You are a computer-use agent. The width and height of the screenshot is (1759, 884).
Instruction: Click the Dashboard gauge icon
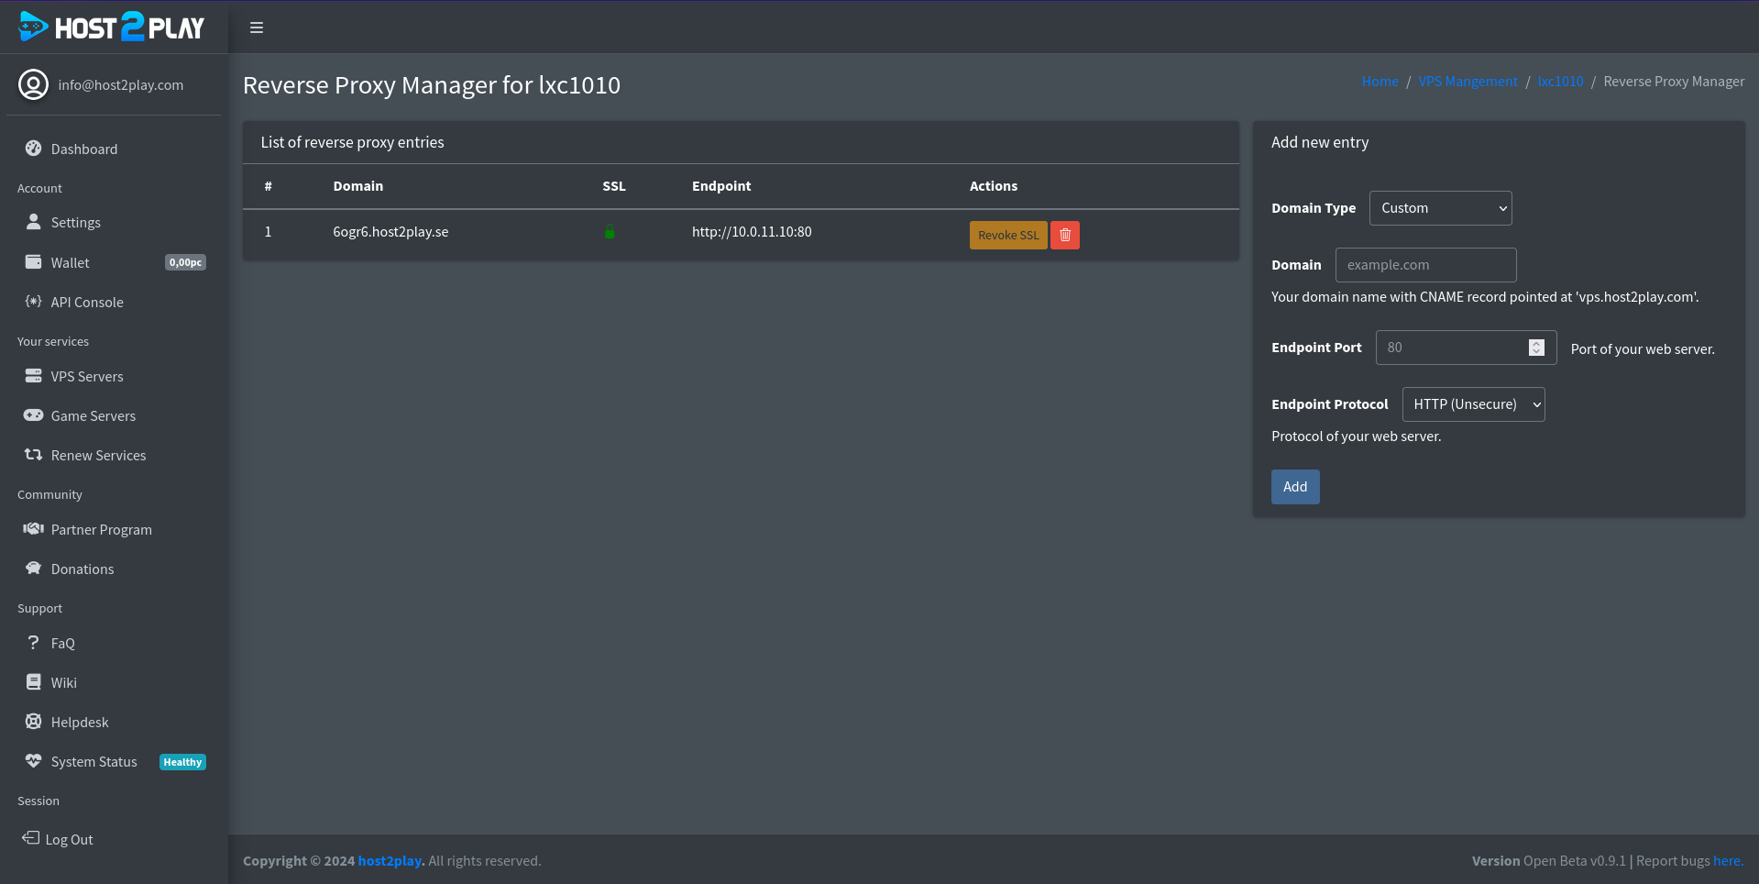[x=33, y=149]
